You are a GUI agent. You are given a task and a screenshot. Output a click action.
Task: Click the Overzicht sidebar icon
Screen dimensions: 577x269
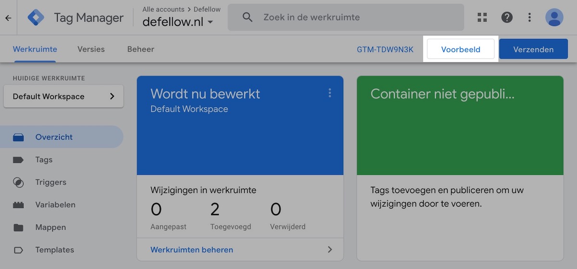(18, 137)
